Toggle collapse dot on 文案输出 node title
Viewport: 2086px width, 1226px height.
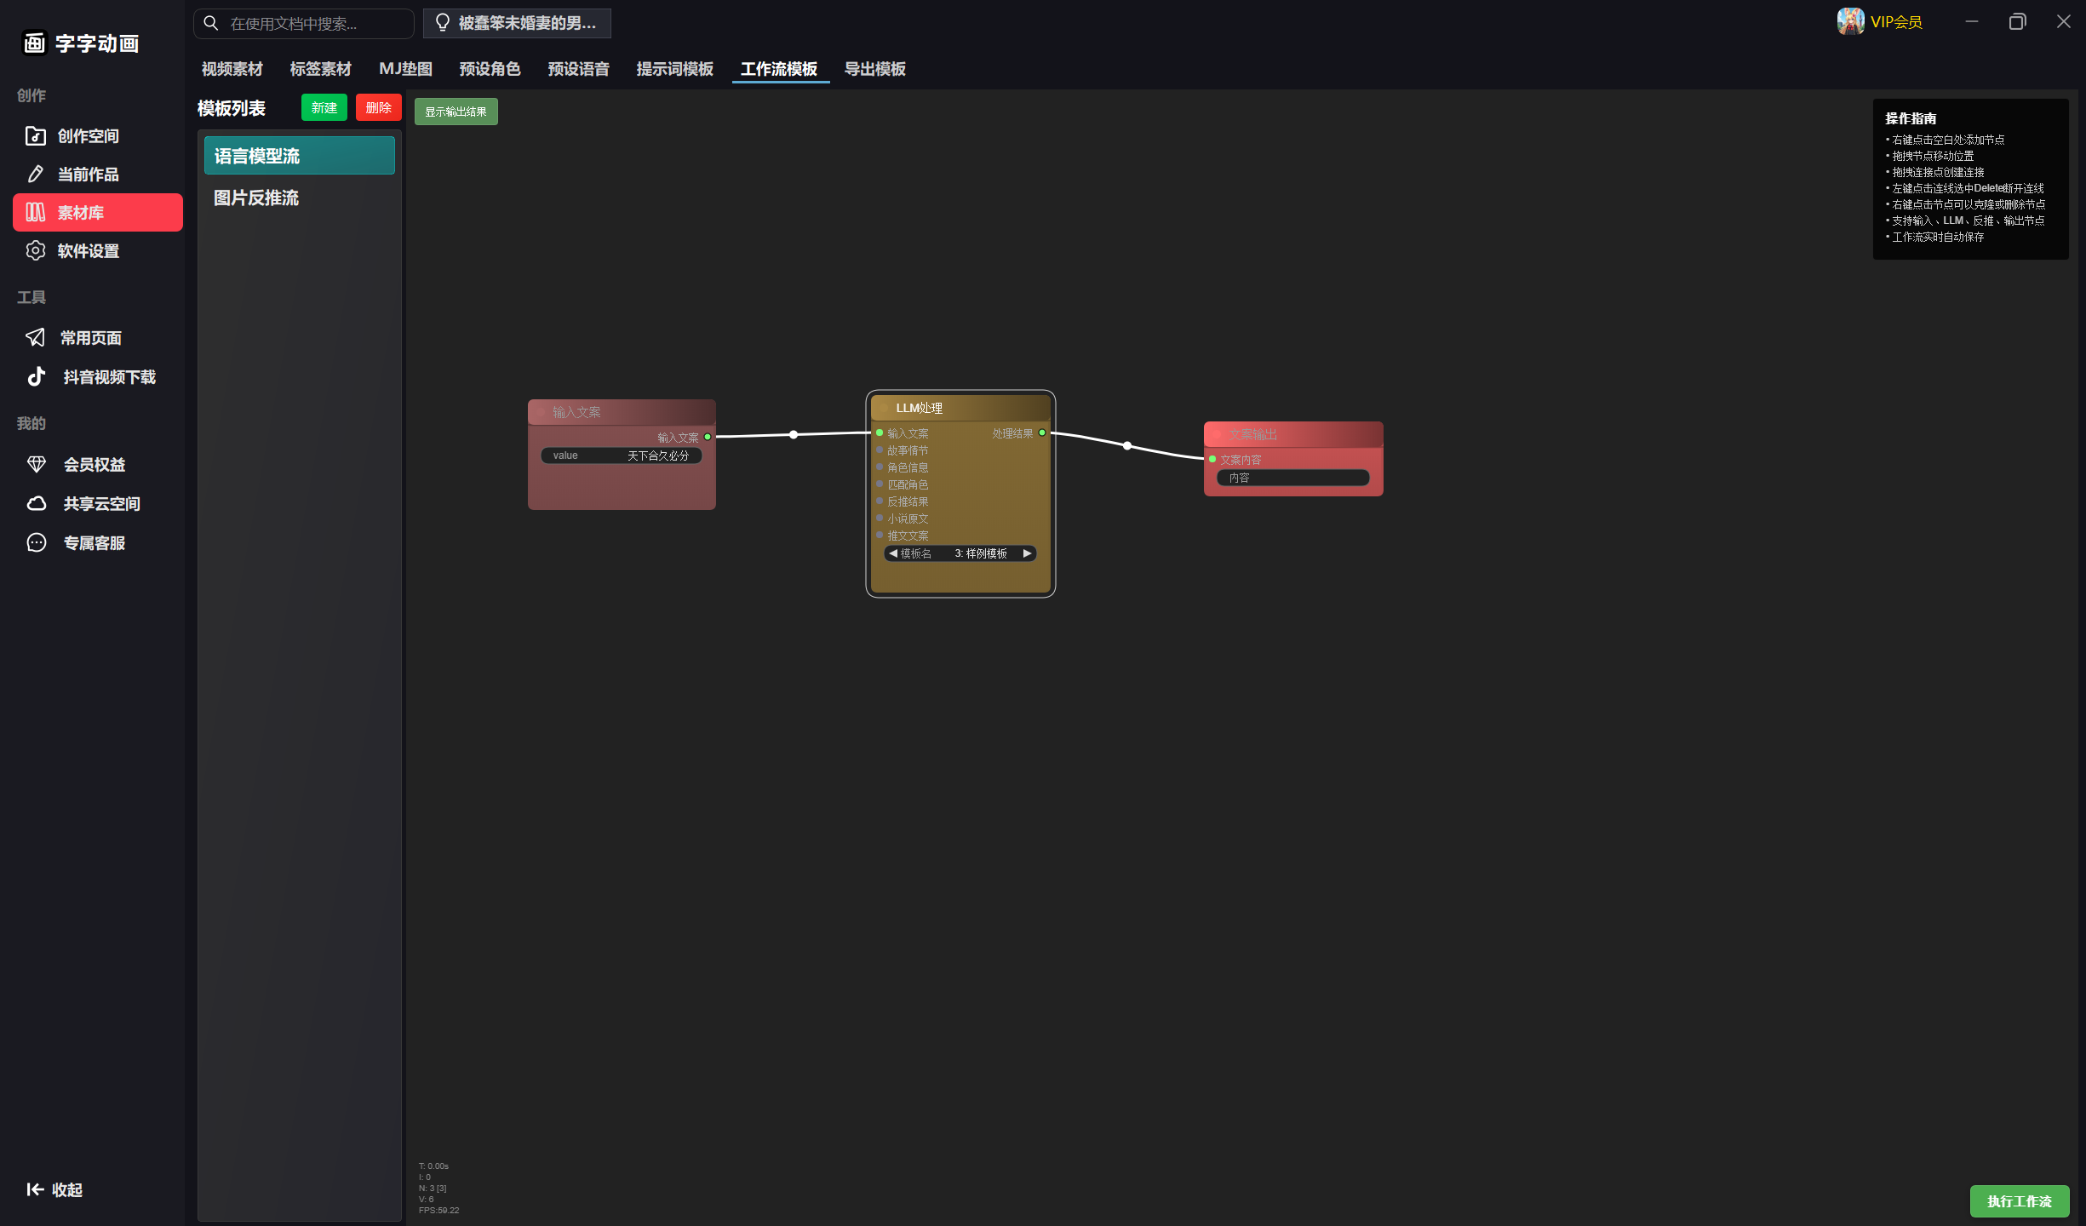point(1217,435)
